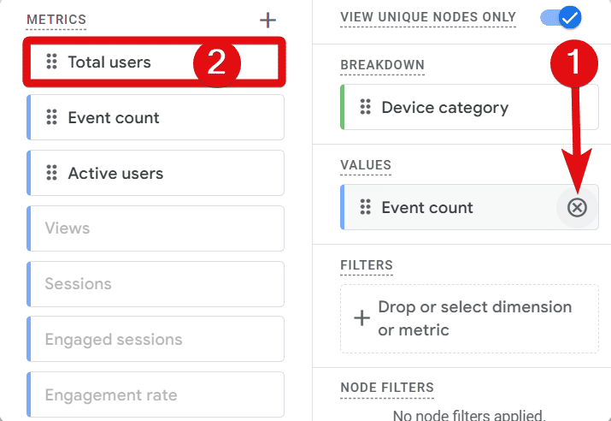Open Drop or select dimension filter box
The image size is (611, 421).
pos(469,319)
